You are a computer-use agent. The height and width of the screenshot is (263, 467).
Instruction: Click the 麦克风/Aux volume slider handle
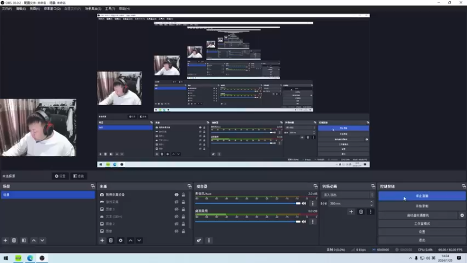click(x=298, y=203)
